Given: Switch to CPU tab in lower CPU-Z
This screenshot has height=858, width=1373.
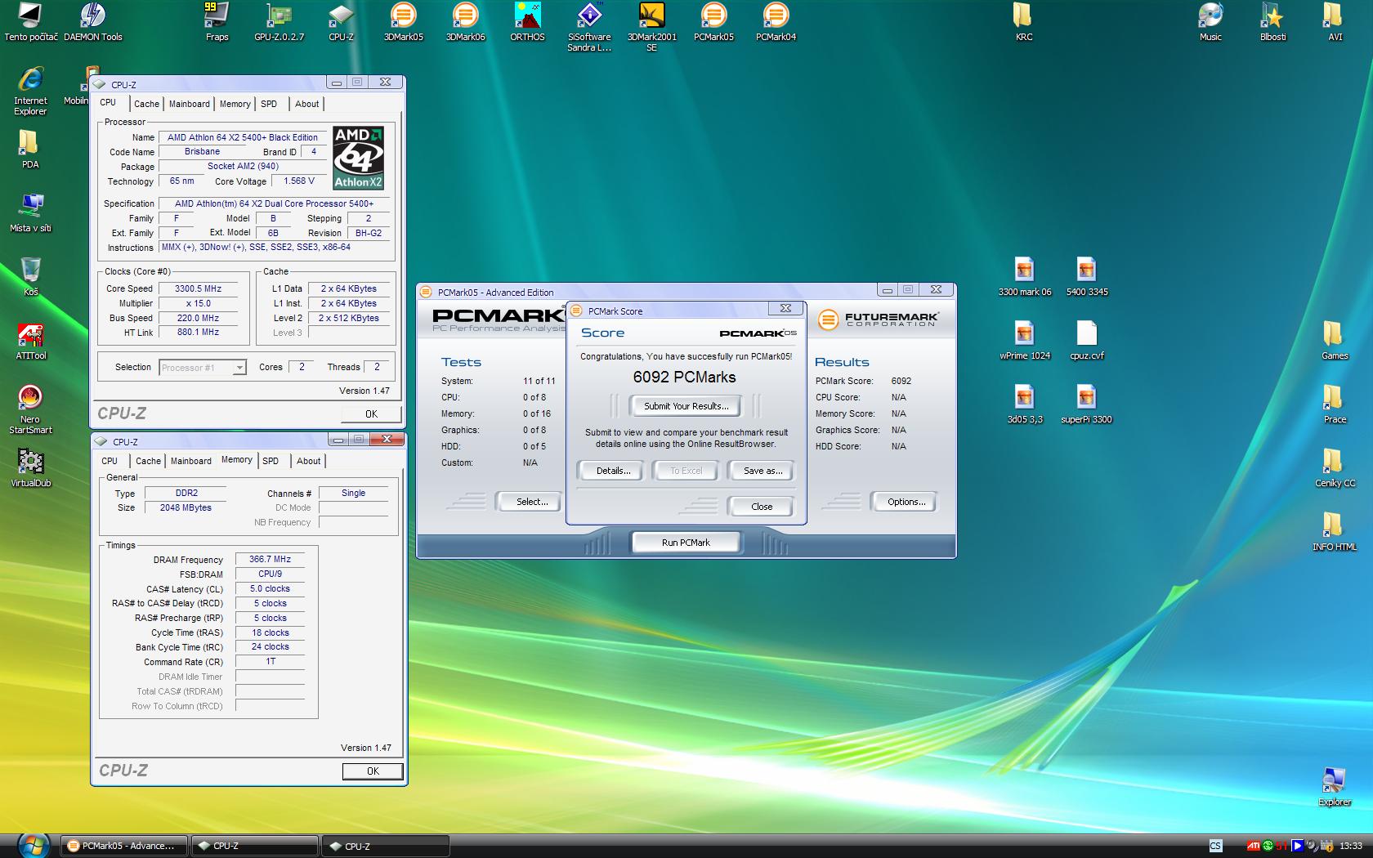Looking at the screenshot, I should (110, 461).
